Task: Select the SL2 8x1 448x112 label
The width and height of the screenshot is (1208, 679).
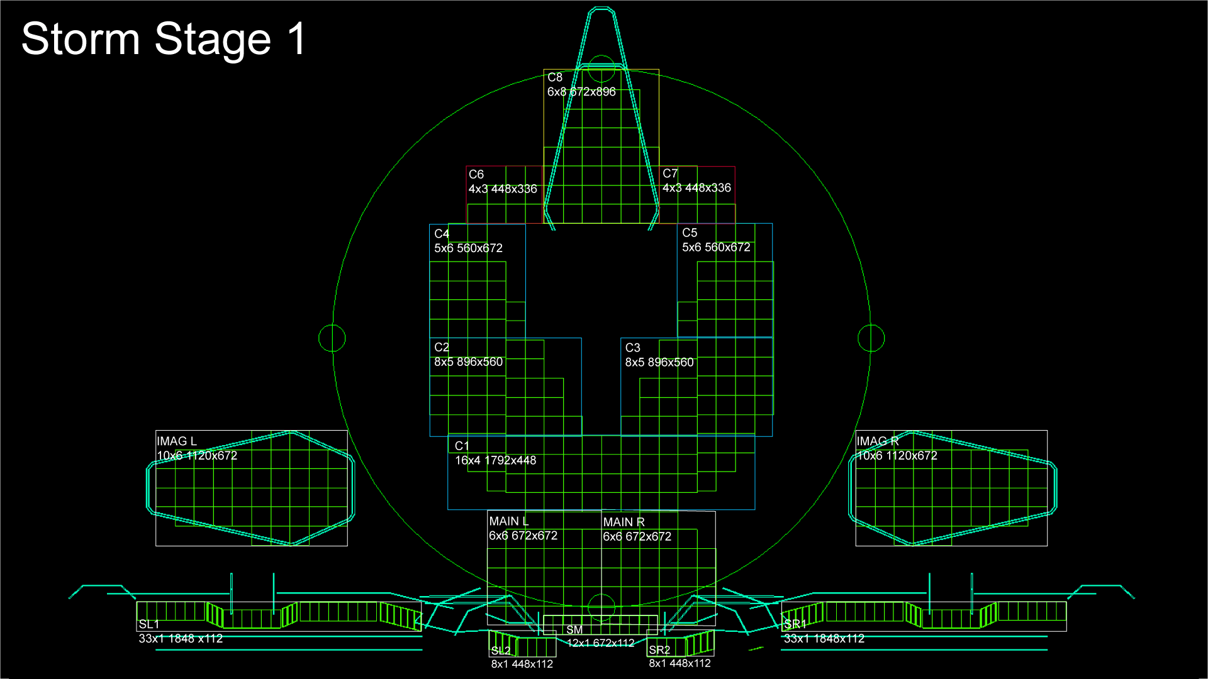Action: tap(522, 658)
